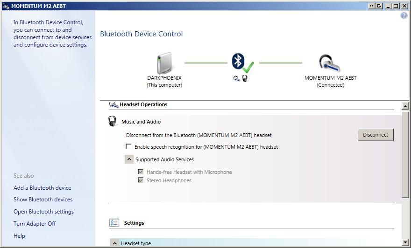The height and width of the screenshot is (248, 411).
Task: Maximize the MOMENTUM M2 AEBT window
Action: pyautogui.click(x=396, y=6)
